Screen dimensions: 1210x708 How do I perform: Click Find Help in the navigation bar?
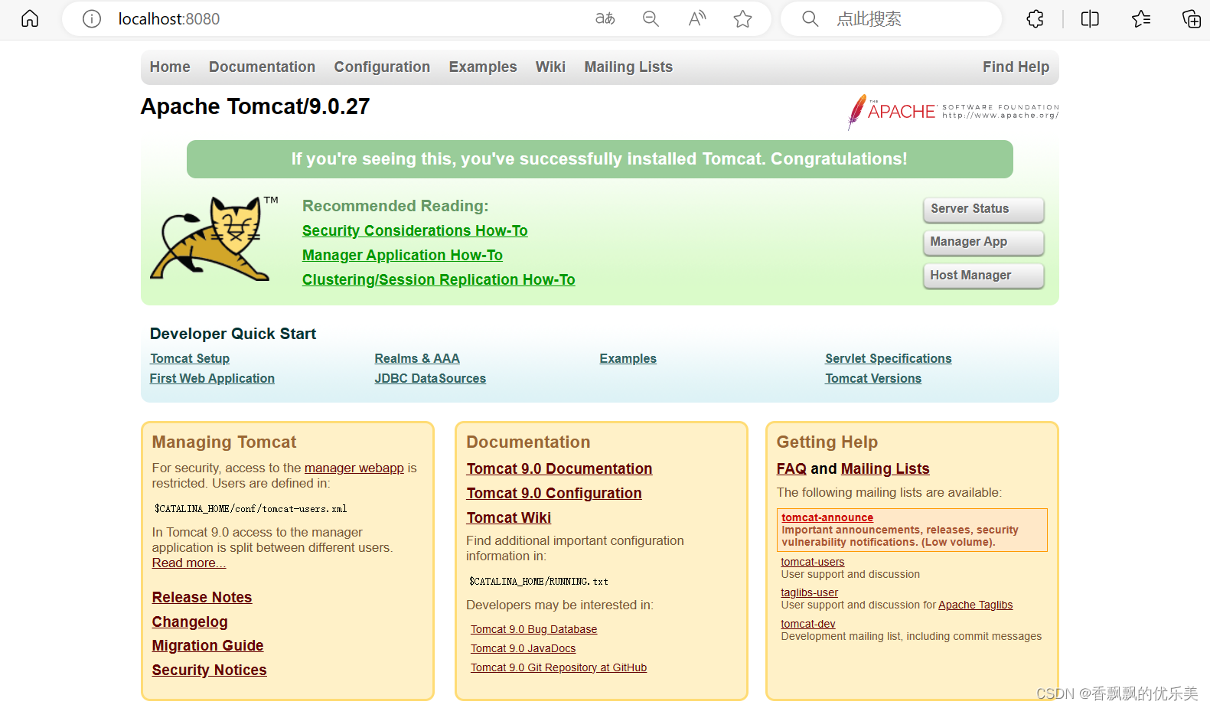1016,67
